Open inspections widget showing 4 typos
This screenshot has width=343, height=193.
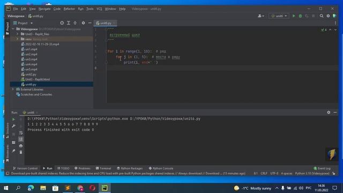click(324, 30)
